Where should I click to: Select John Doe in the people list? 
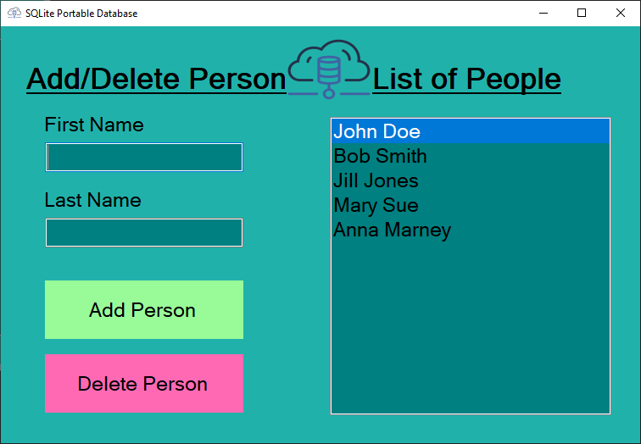tap(471, 131)
